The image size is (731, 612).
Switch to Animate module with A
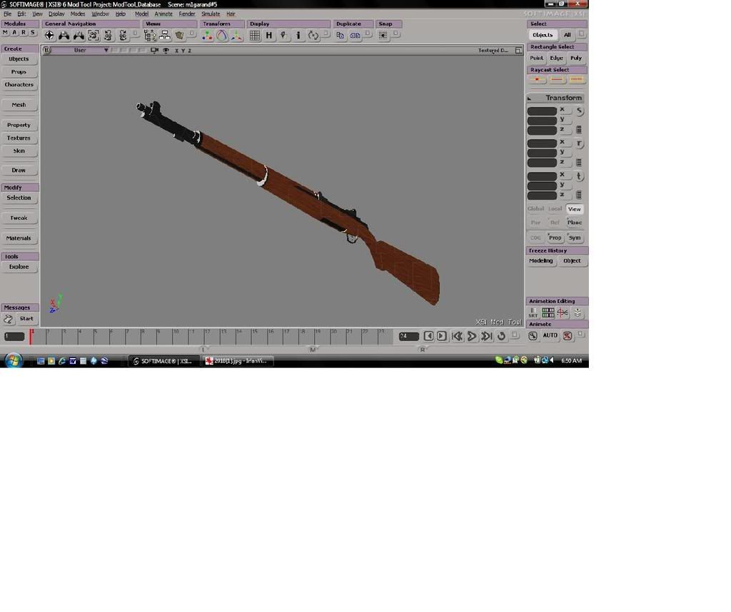(x=14, y=33)
